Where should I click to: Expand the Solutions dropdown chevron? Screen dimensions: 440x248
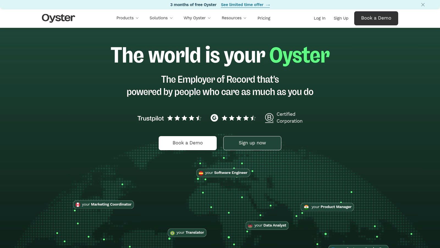tap(171, 18)
